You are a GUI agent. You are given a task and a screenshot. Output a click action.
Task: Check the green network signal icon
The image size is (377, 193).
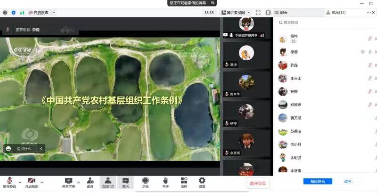point(22,13)
